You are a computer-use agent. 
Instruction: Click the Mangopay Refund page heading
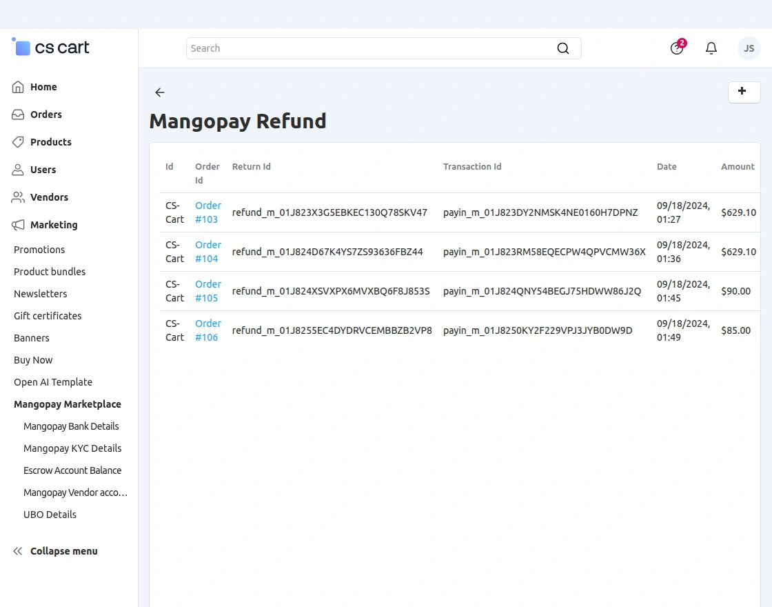point(238,121)
